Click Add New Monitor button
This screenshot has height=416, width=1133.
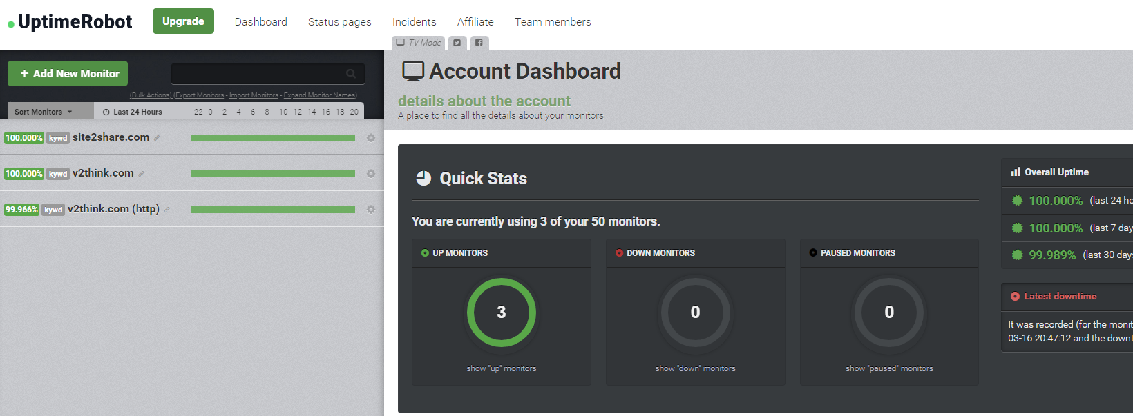[68, 74]
